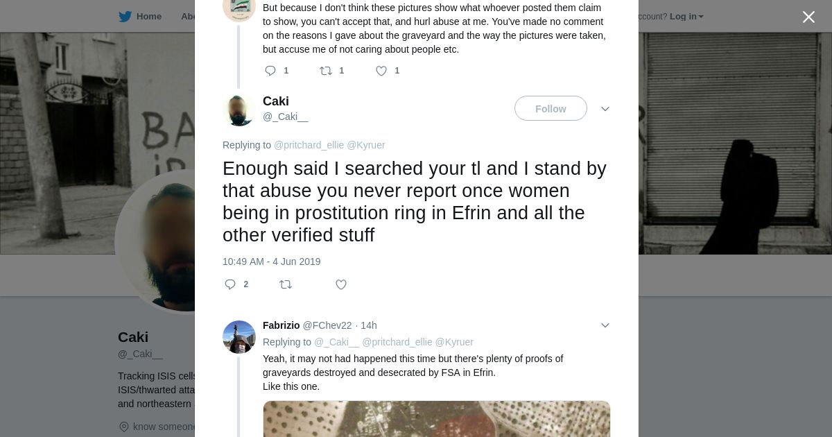
Task: Click the Twitter bird Home icon
Action: (x=125, y=17)
